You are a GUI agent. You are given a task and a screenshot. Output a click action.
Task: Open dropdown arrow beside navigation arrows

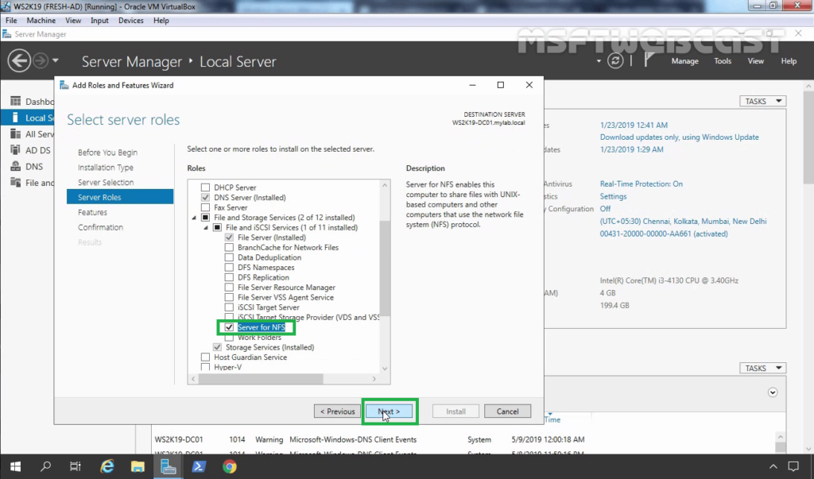[55, 60]
